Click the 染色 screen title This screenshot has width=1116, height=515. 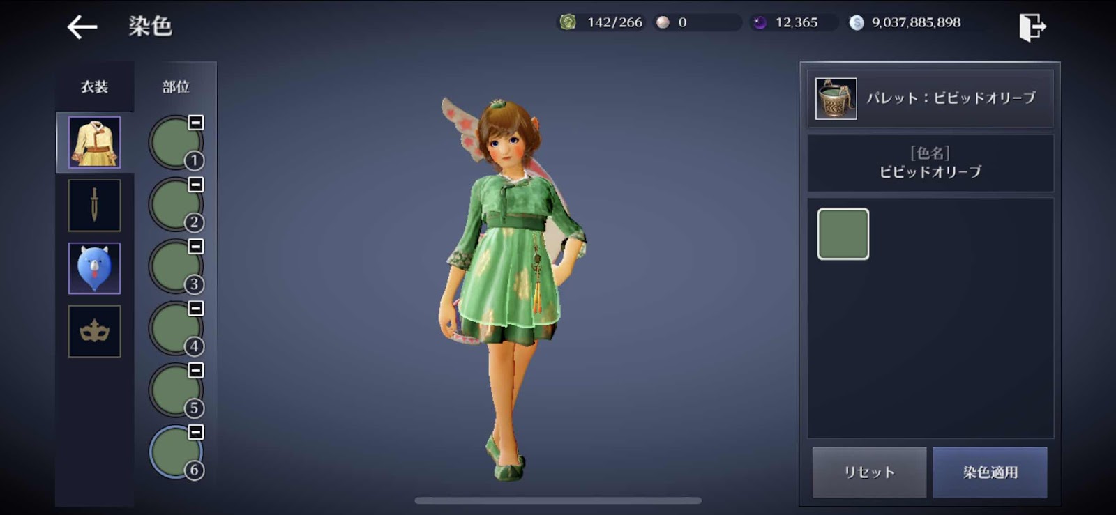150,26
